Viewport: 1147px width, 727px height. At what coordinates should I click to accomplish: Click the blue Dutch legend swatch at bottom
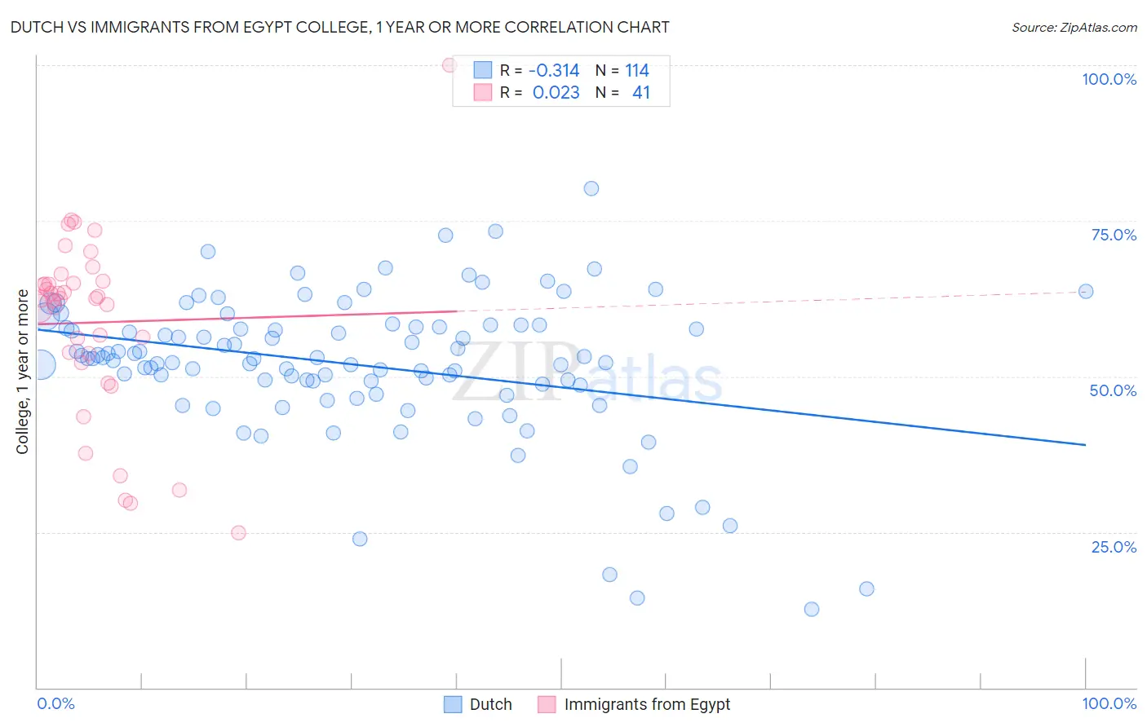[453, 704]
